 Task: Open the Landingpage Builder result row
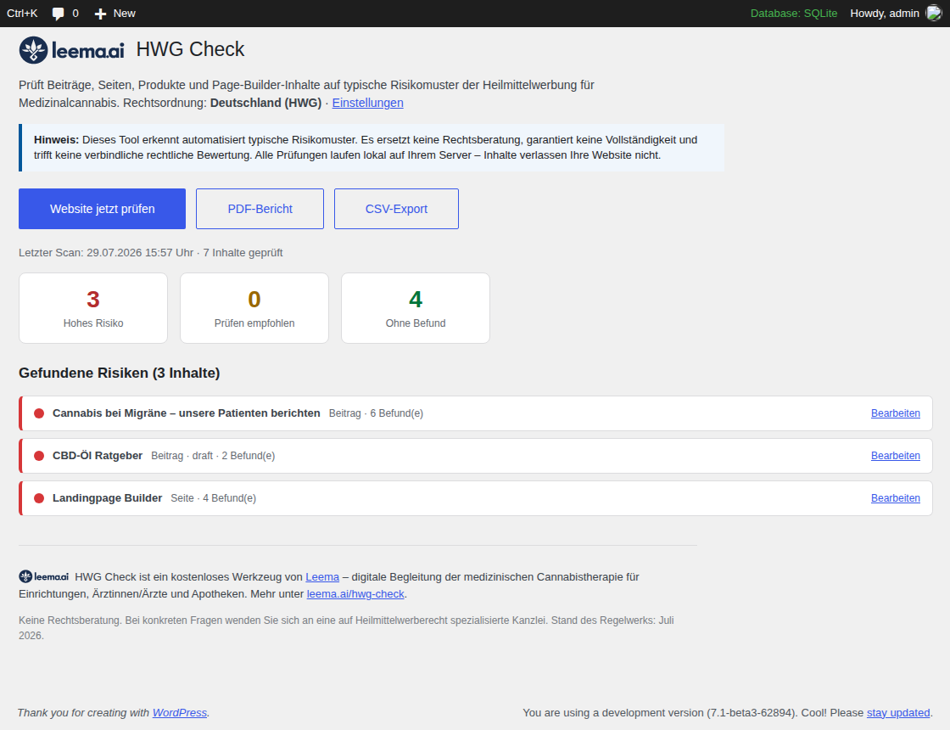point(476,498)
